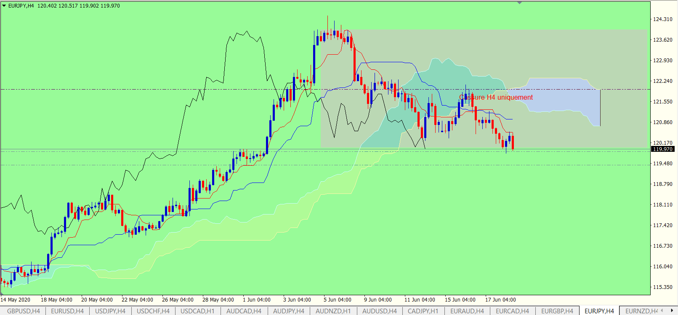Click the EURJPY,H4 OHLC title text

pyautogui.click(x=64, y=6)
